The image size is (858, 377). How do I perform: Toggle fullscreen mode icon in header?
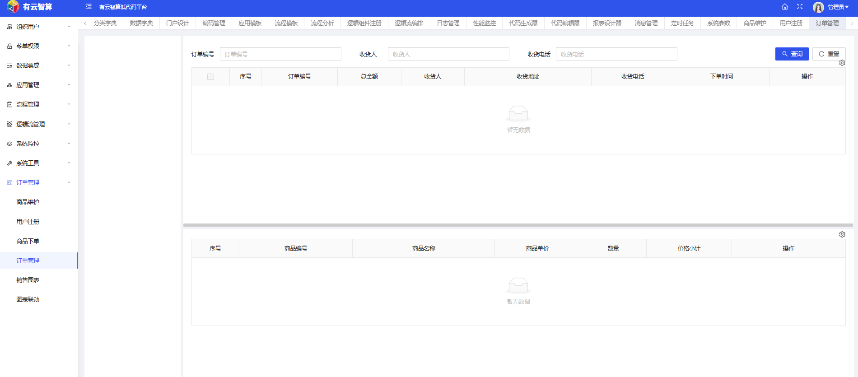[x=800, y=7]
